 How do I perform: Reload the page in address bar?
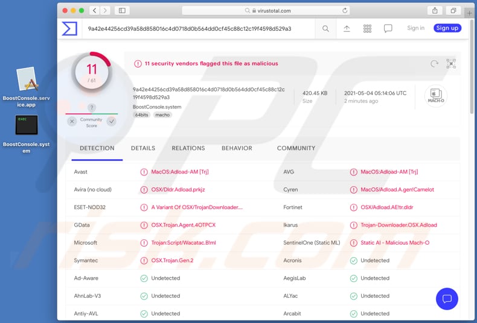click(x=345, y=11)
